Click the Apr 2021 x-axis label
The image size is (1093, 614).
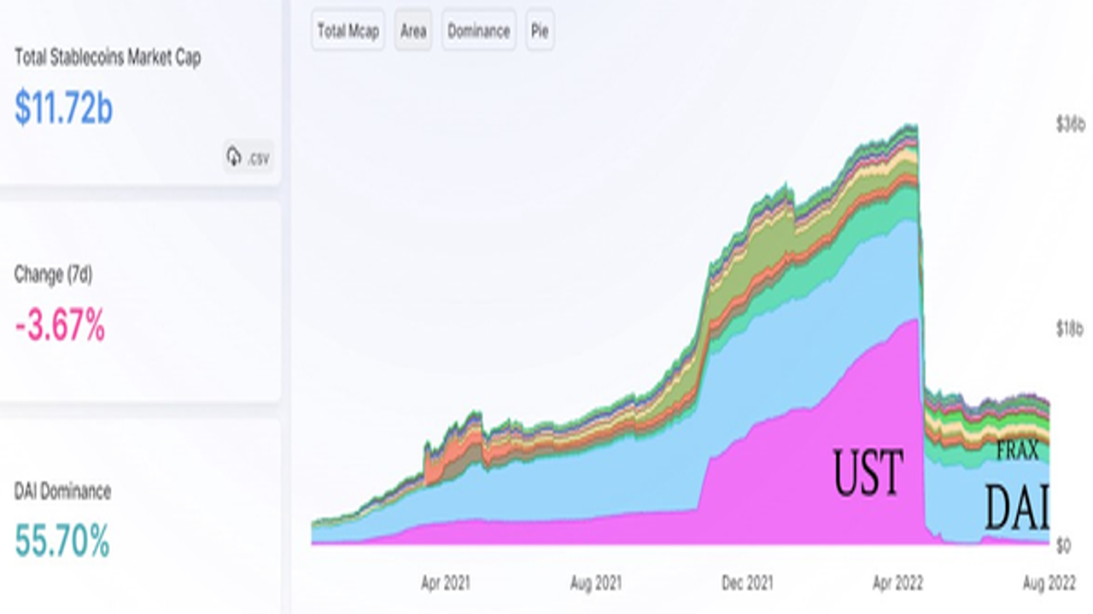pyautogui.click(x=445, y=583)
